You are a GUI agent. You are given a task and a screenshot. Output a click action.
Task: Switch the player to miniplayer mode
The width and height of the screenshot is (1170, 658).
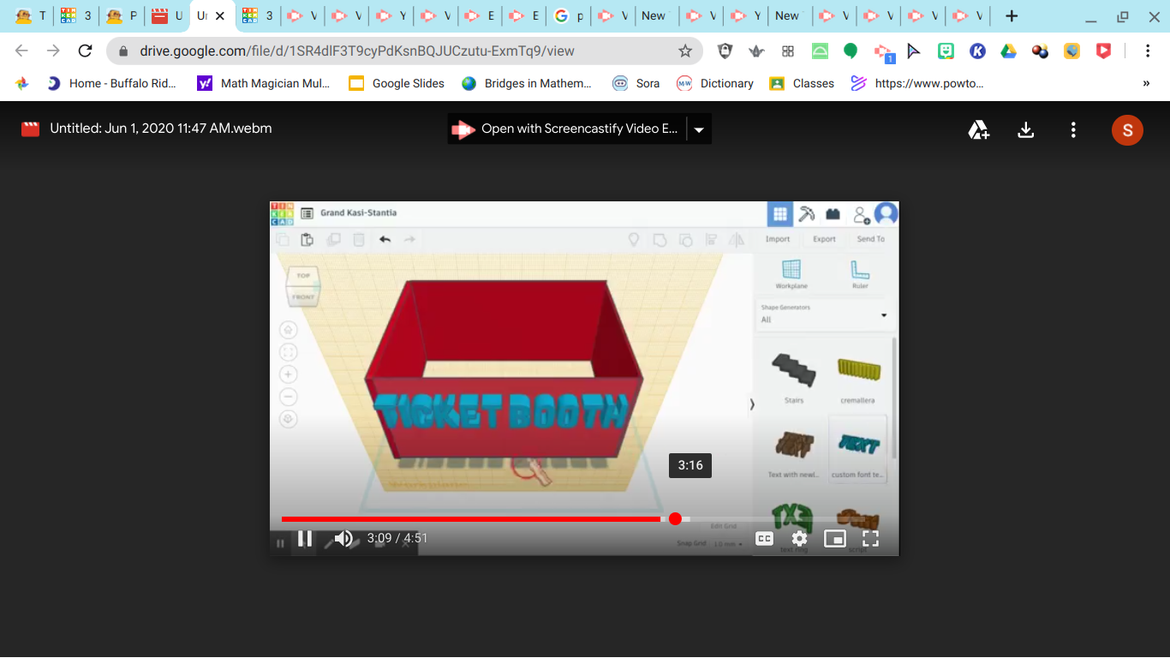834,538
